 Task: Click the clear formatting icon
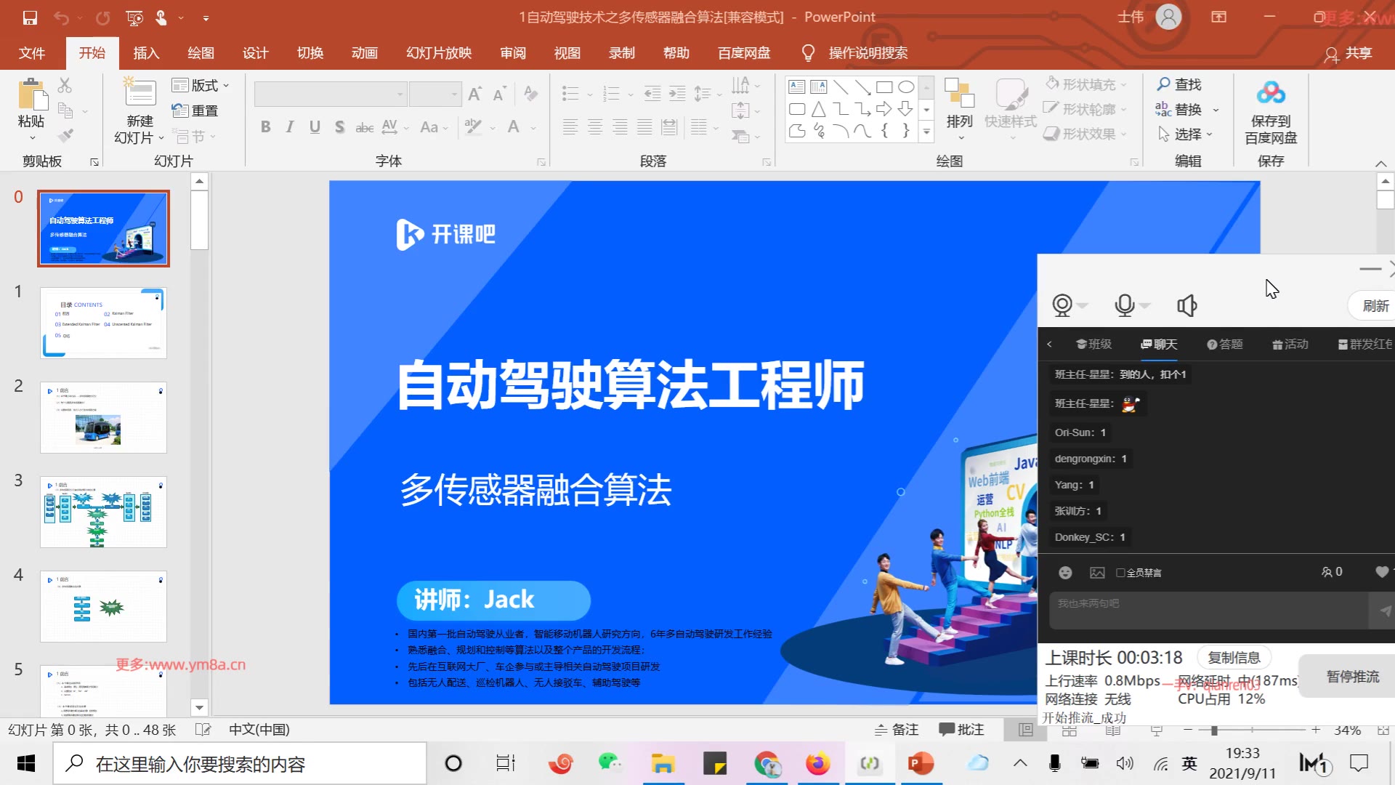tap(531, 94)
